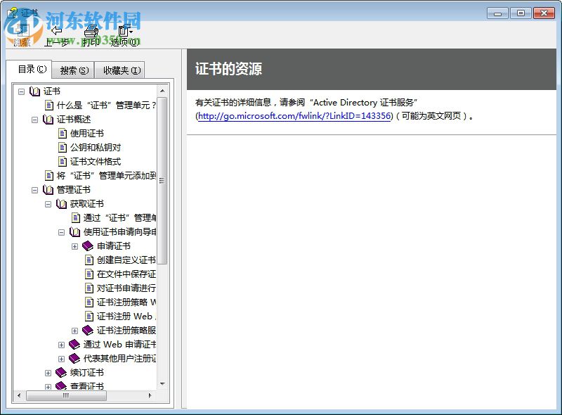Click the horizontal scrollbar under the contents tree
Screen dimensions: 562x415
pos(67,397)
